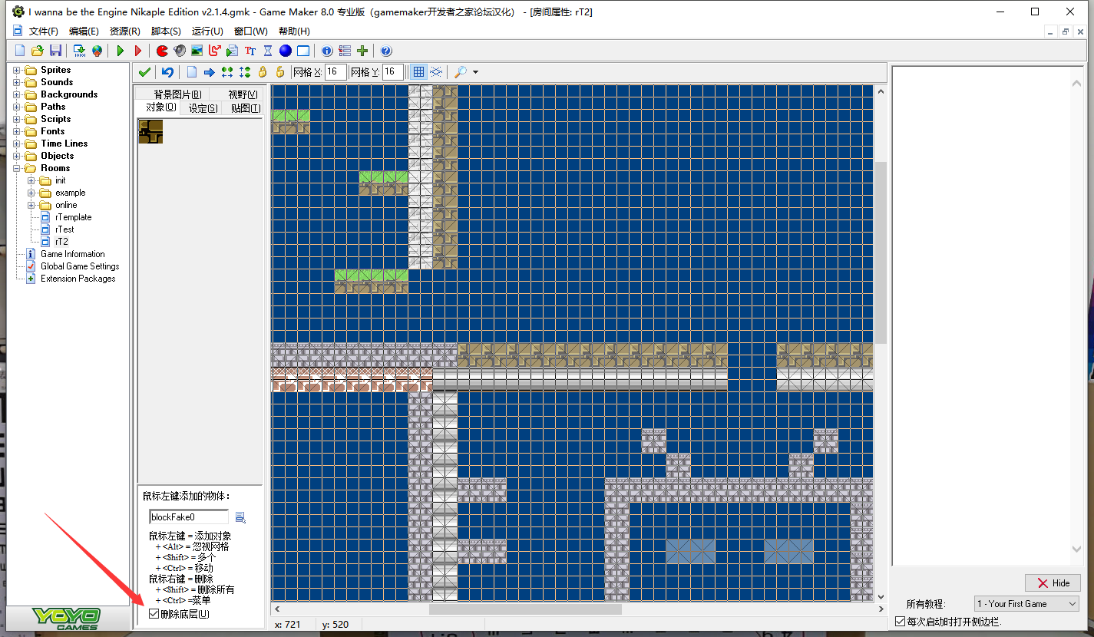Unlock all instances with the open padlock icon

[280, 72]
